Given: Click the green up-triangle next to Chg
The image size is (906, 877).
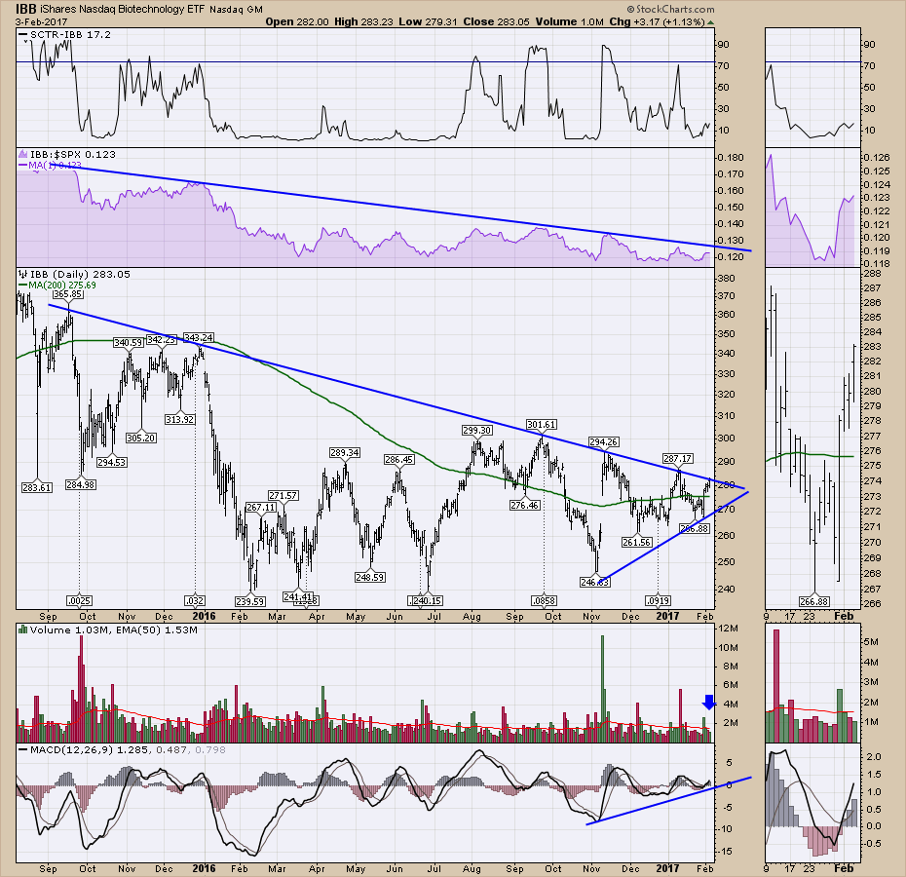Looking at the screenshot, I should point(711,22).
